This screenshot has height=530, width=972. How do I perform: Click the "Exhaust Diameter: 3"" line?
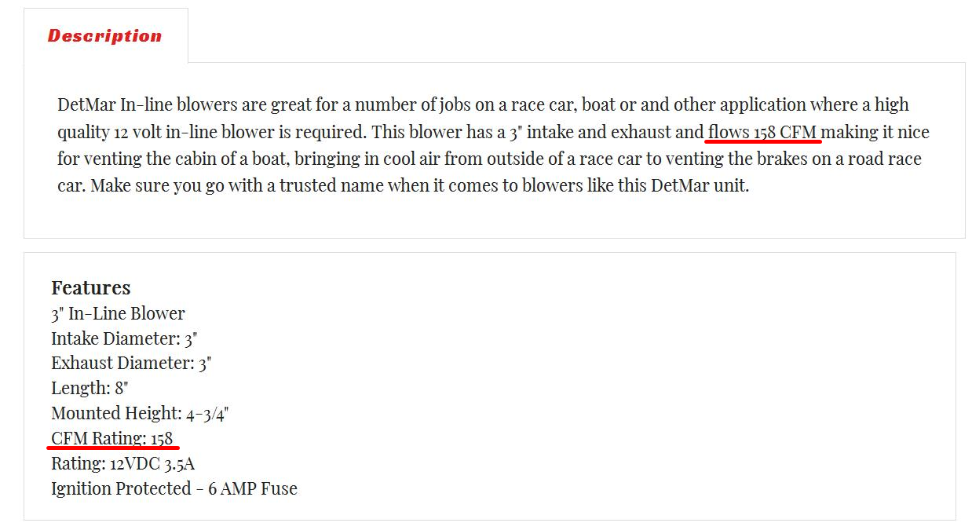[131, 364]
